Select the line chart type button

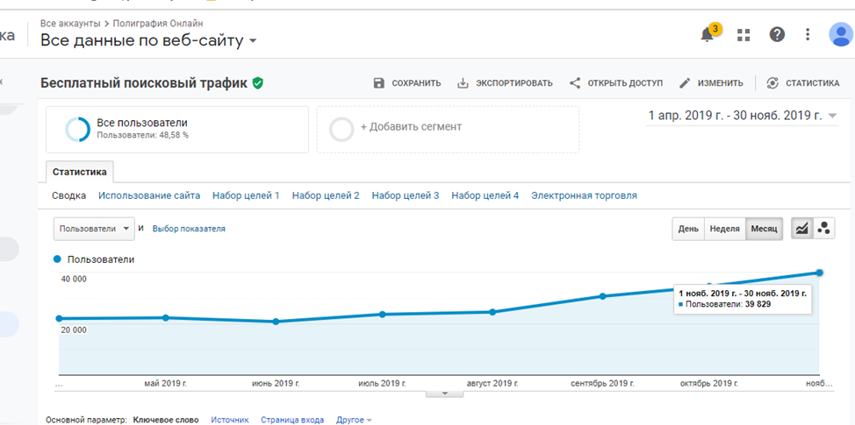click(x=801, y=229)
